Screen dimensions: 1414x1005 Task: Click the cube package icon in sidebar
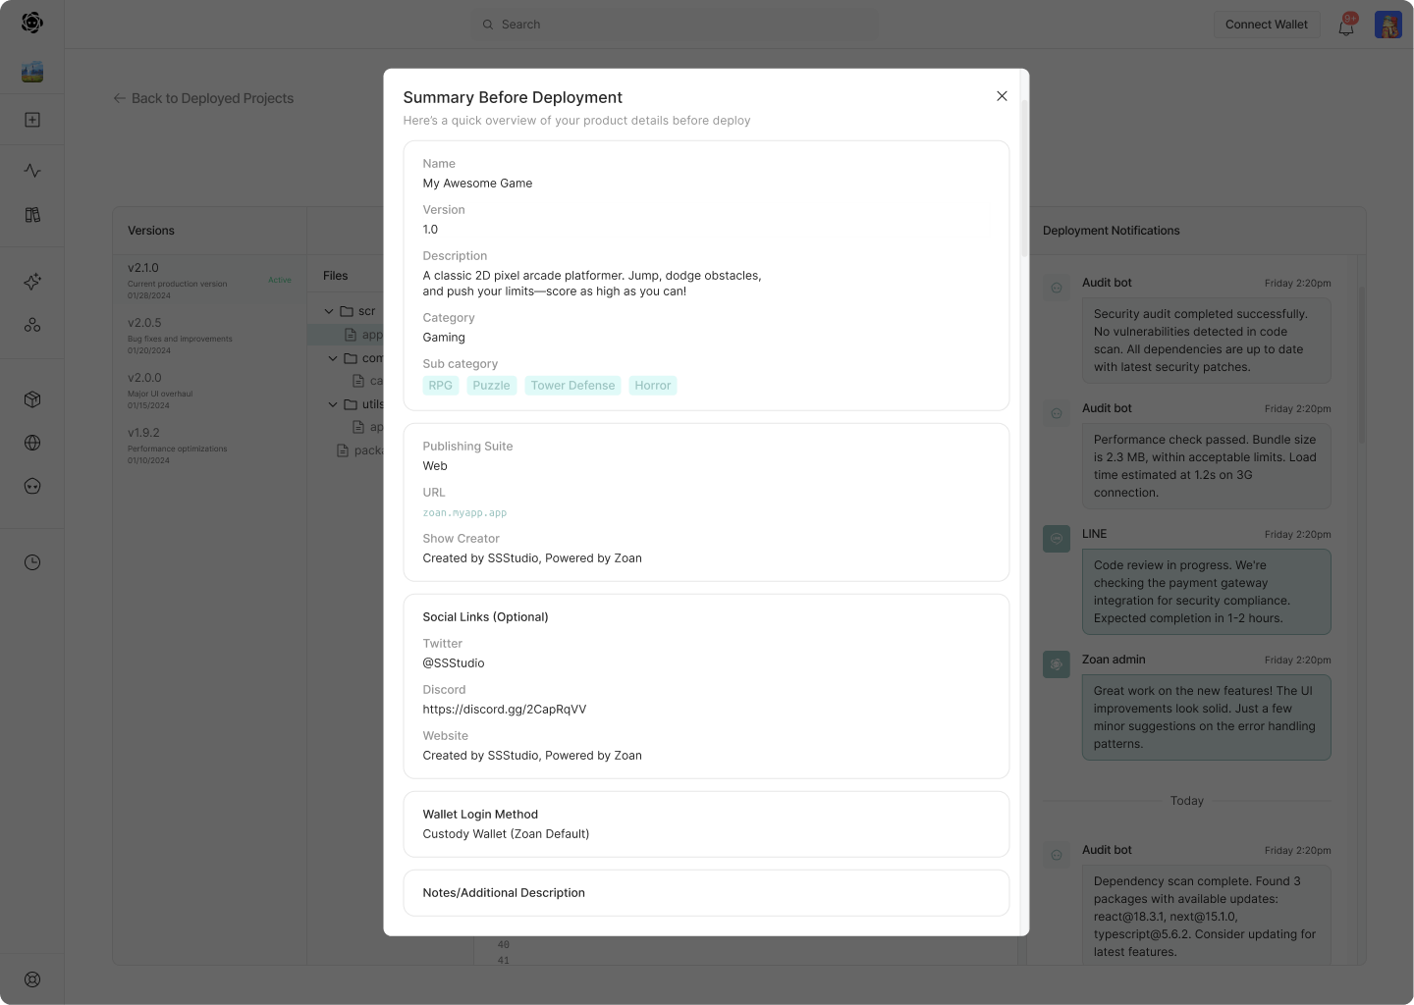point(32,399)
